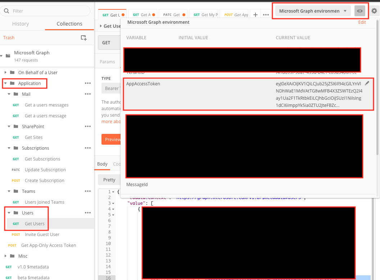Open the Params tab

107,62
